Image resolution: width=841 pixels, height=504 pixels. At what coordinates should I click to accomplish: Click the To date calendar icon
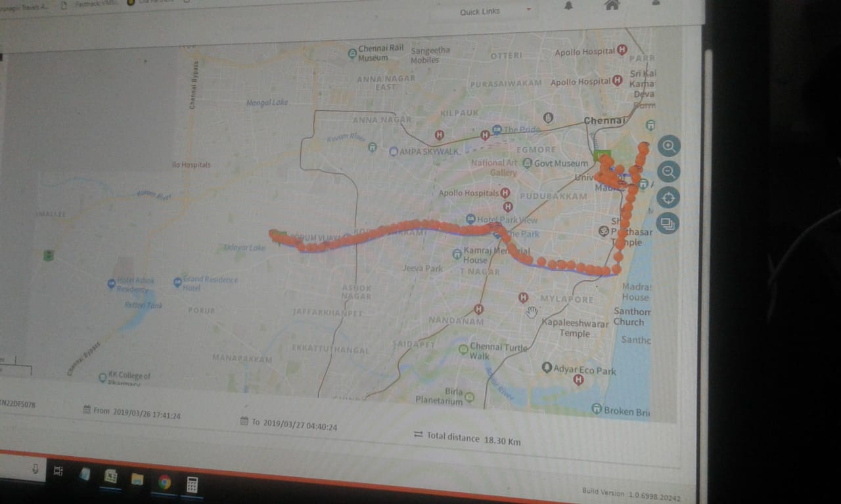tap(244, 421)
